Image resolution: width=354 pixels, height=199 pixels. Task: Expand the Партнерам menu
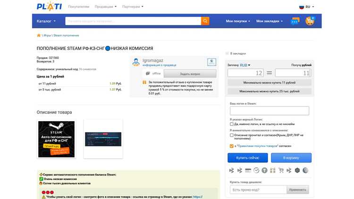(x=133, y=7)
